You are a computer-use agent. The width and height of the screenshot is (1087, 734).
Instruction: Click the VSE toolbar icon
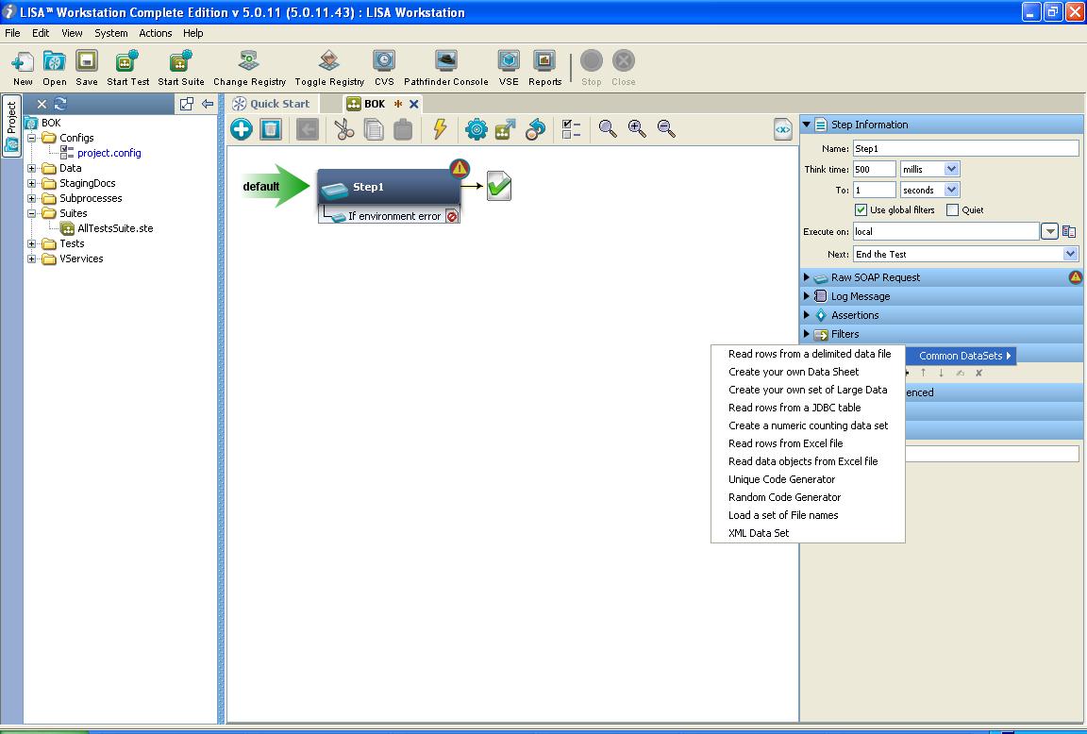[x=509, y=61]
